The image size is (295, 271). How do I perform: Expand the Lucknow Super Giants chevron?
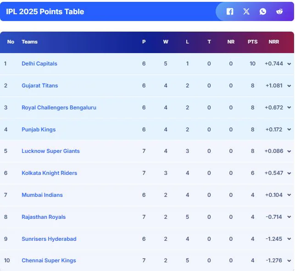click(x=289, y=152)
